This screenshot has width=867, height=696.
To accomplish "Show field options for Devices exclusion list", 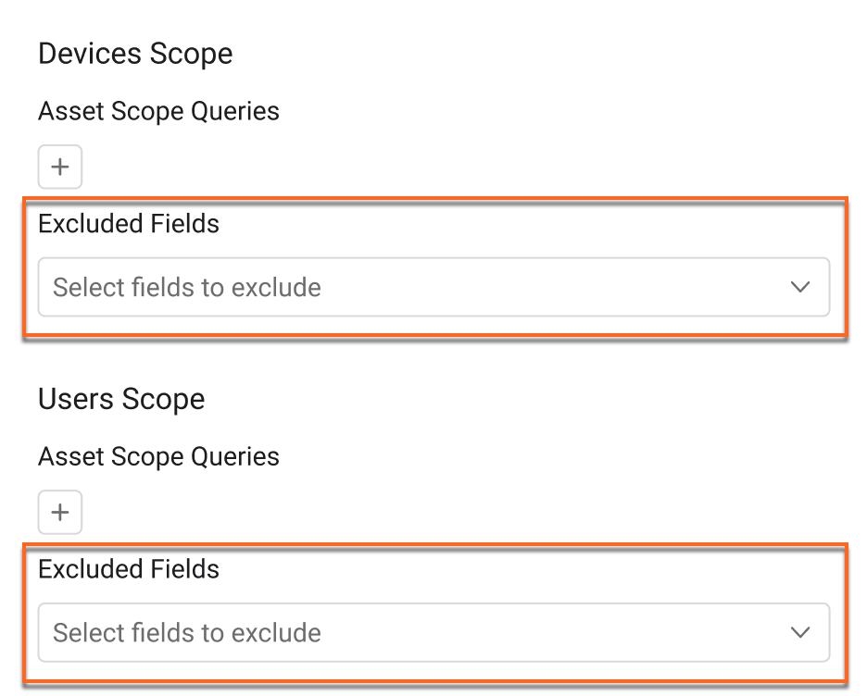I will (433, 287).
